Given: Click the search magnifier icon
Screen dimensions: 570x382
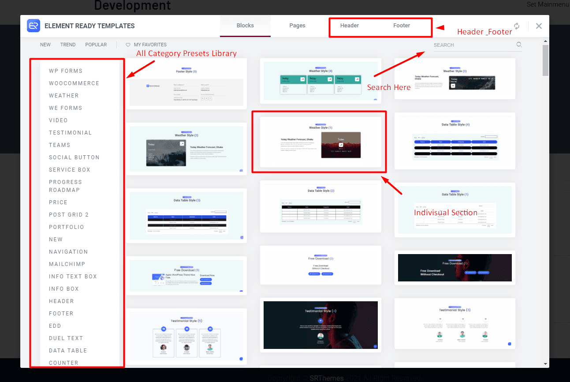Looking at the screenshot, I should [x=519, y=45].
